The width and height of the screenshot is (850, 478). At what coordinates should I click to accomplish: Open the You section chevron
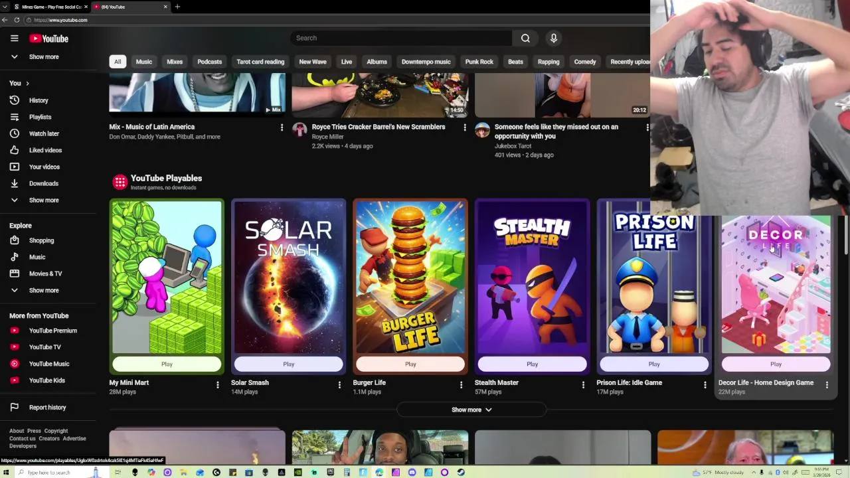[27, 83]
